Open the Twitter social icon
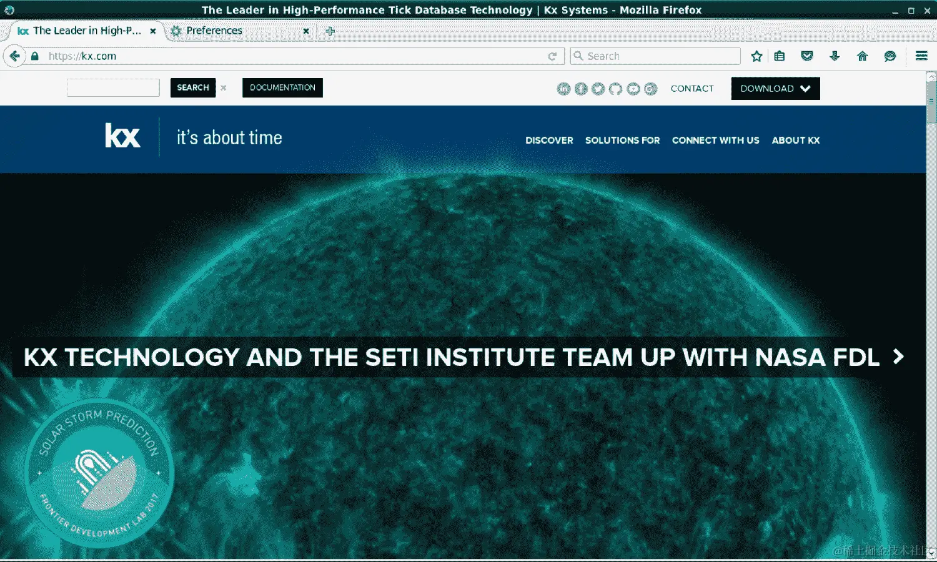Image resolution: width=937 pixels, height=562 pixels. point(598,89)
